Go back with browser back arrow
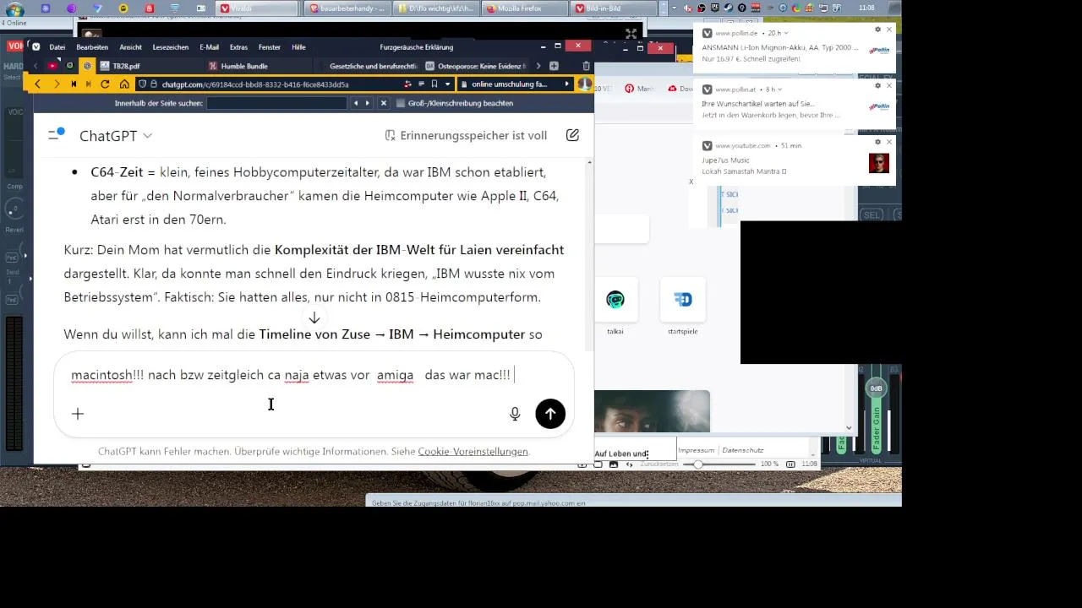This screenshot has height=608, width=1082. (x=37, y=84)
